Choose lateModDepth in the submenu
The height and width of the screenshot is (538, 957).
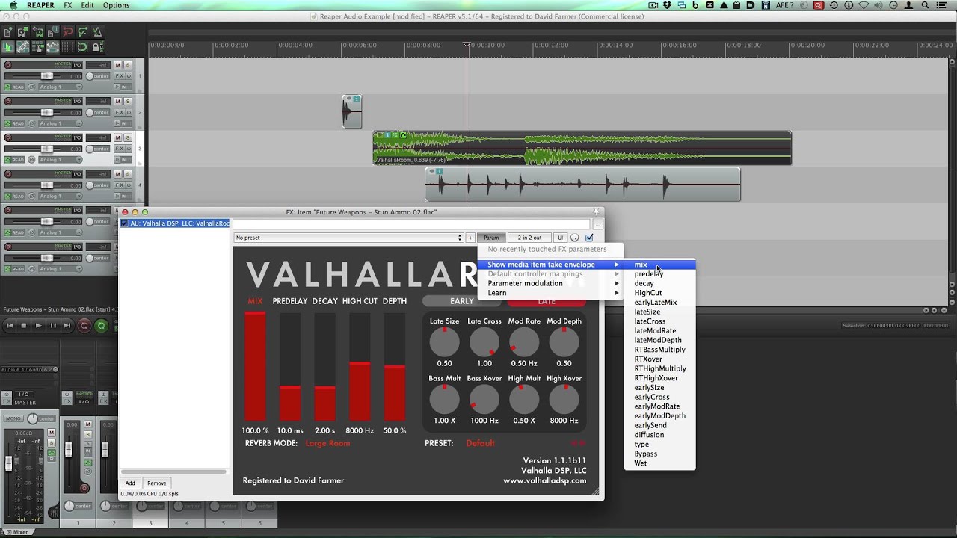[659, 340]
